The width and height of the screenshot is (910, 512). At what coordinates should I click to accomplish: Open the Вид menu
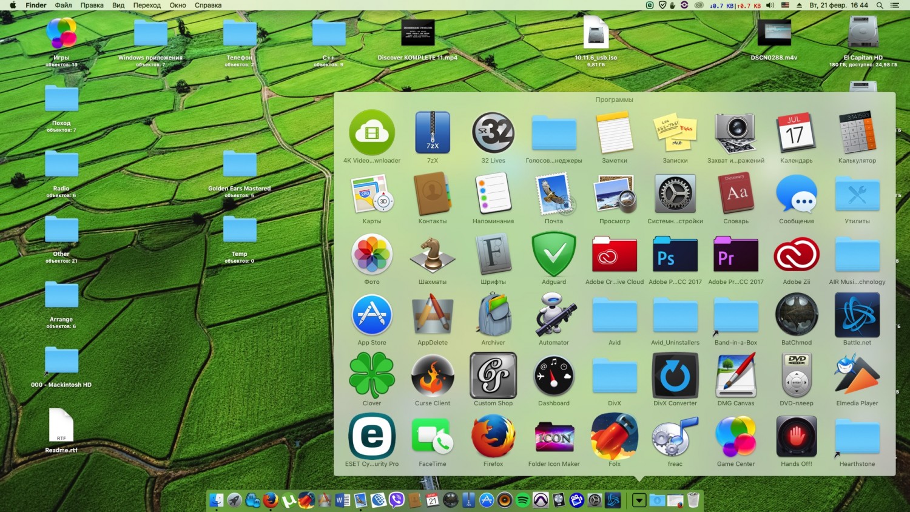coord(118,5)
